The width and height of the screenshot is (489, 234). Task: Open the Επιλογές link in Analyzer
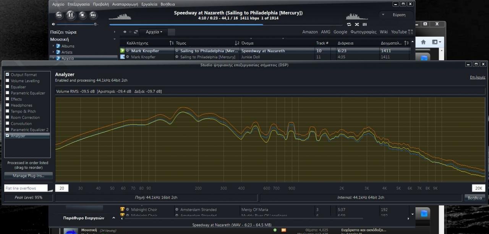478,77
